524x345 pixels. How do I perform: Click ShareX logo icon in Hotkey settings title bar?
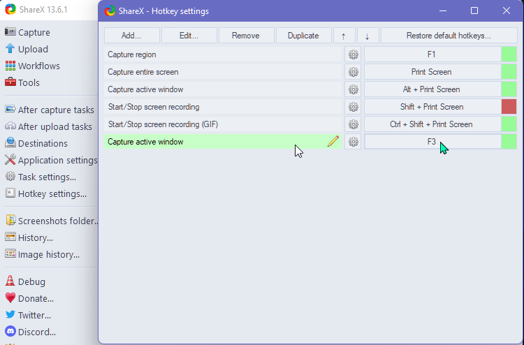[110, 11]
